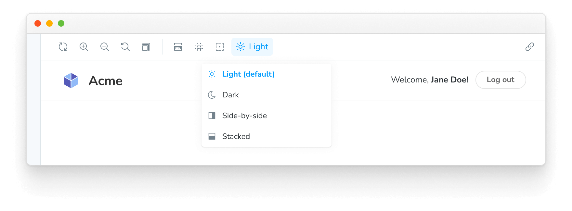Image resolution: width=572 pixels, height=211 pixels.
Task: Pick the Stacked theme layout
Action: coord(236,136)
